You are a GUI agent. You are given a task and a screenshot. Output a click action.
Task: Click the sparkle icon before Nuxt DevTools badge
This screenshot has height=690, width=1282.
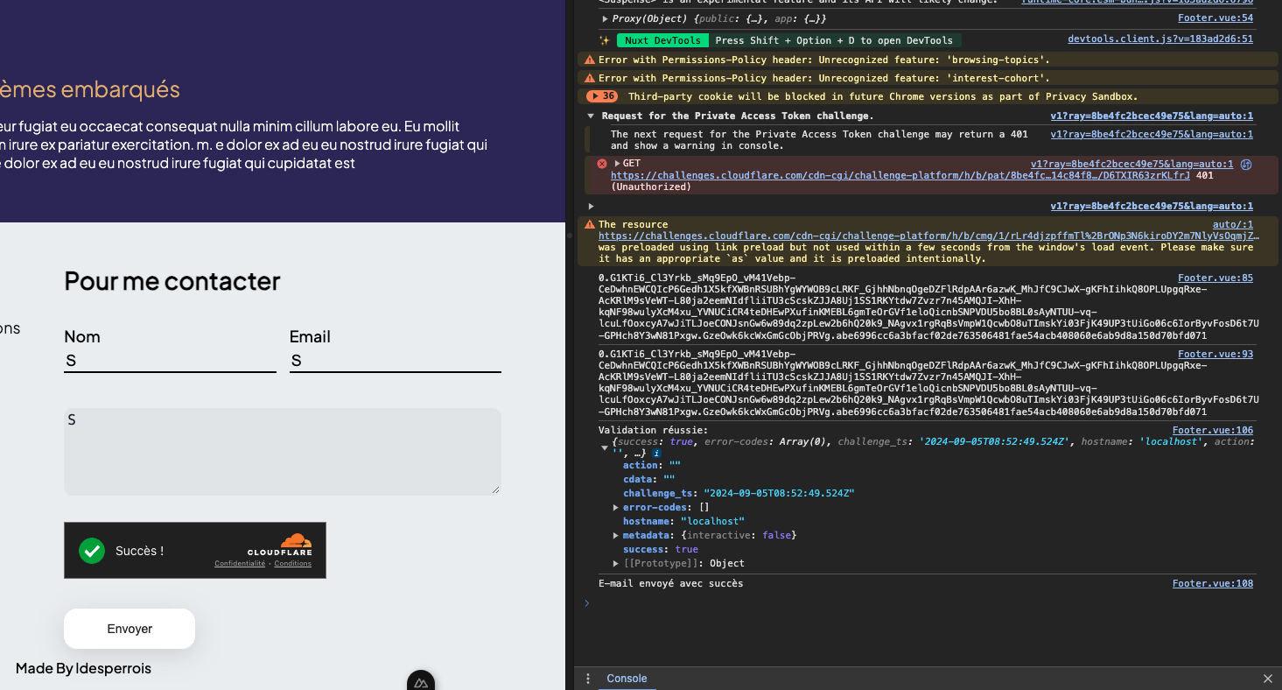(604, 40)
